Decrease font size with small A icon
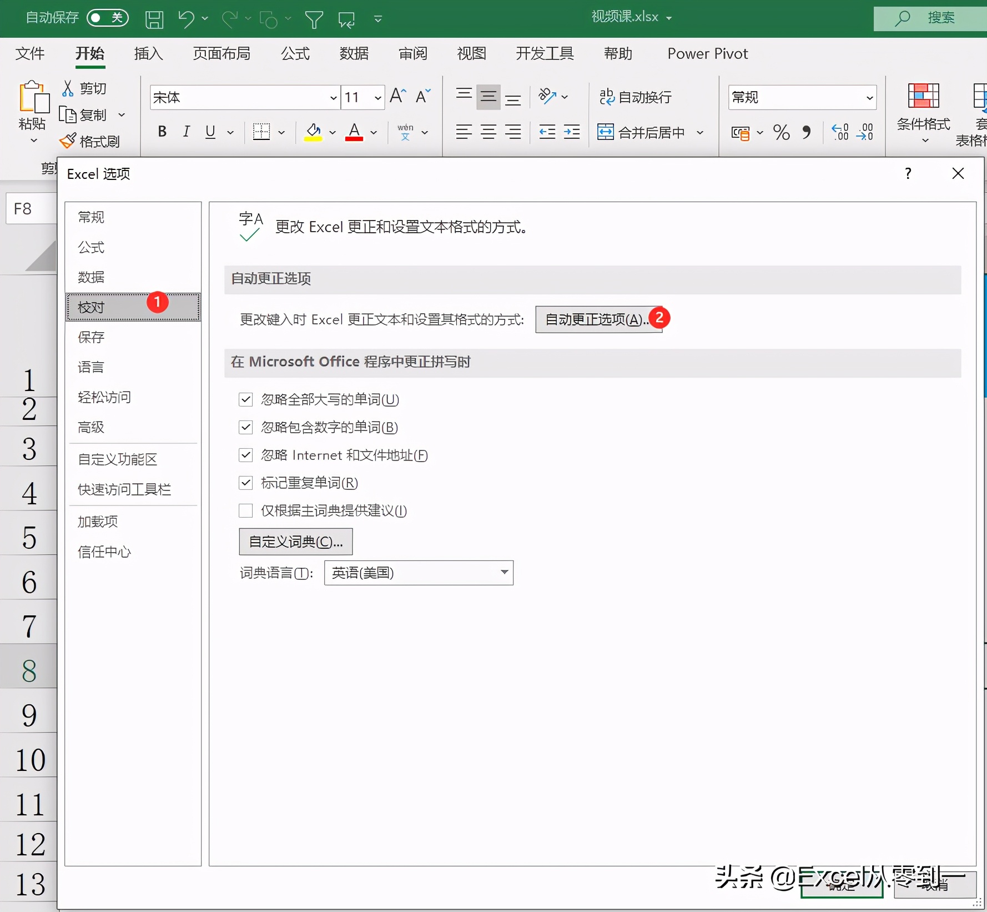The height and width of the screenshot is (912, 987). [422, 96]
